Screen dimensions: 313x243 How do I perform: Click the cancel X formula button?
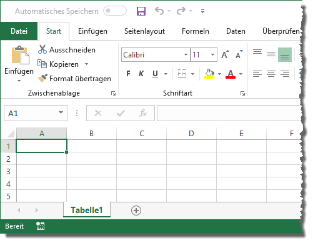click(98, 113)
